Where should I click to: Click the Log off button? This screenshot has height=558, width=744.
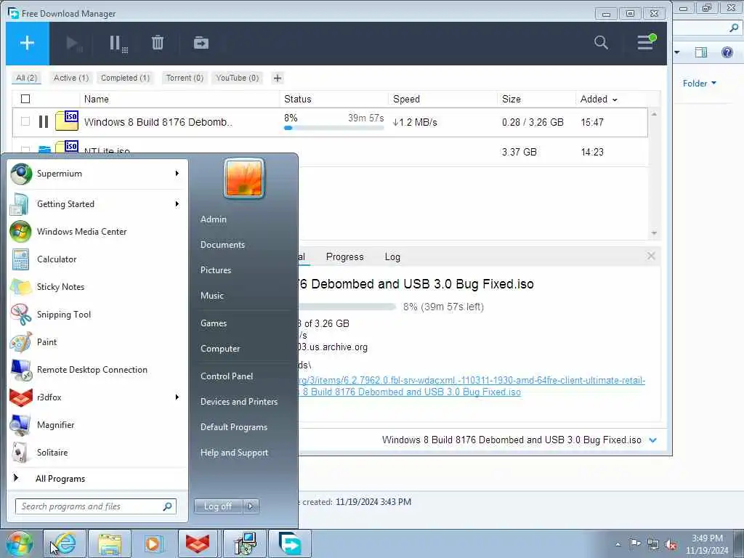[x=218, y=506]
